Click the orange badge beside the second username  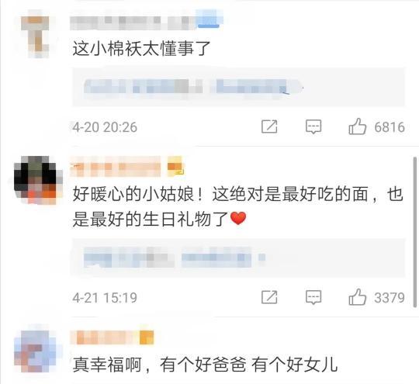[175, 167]
